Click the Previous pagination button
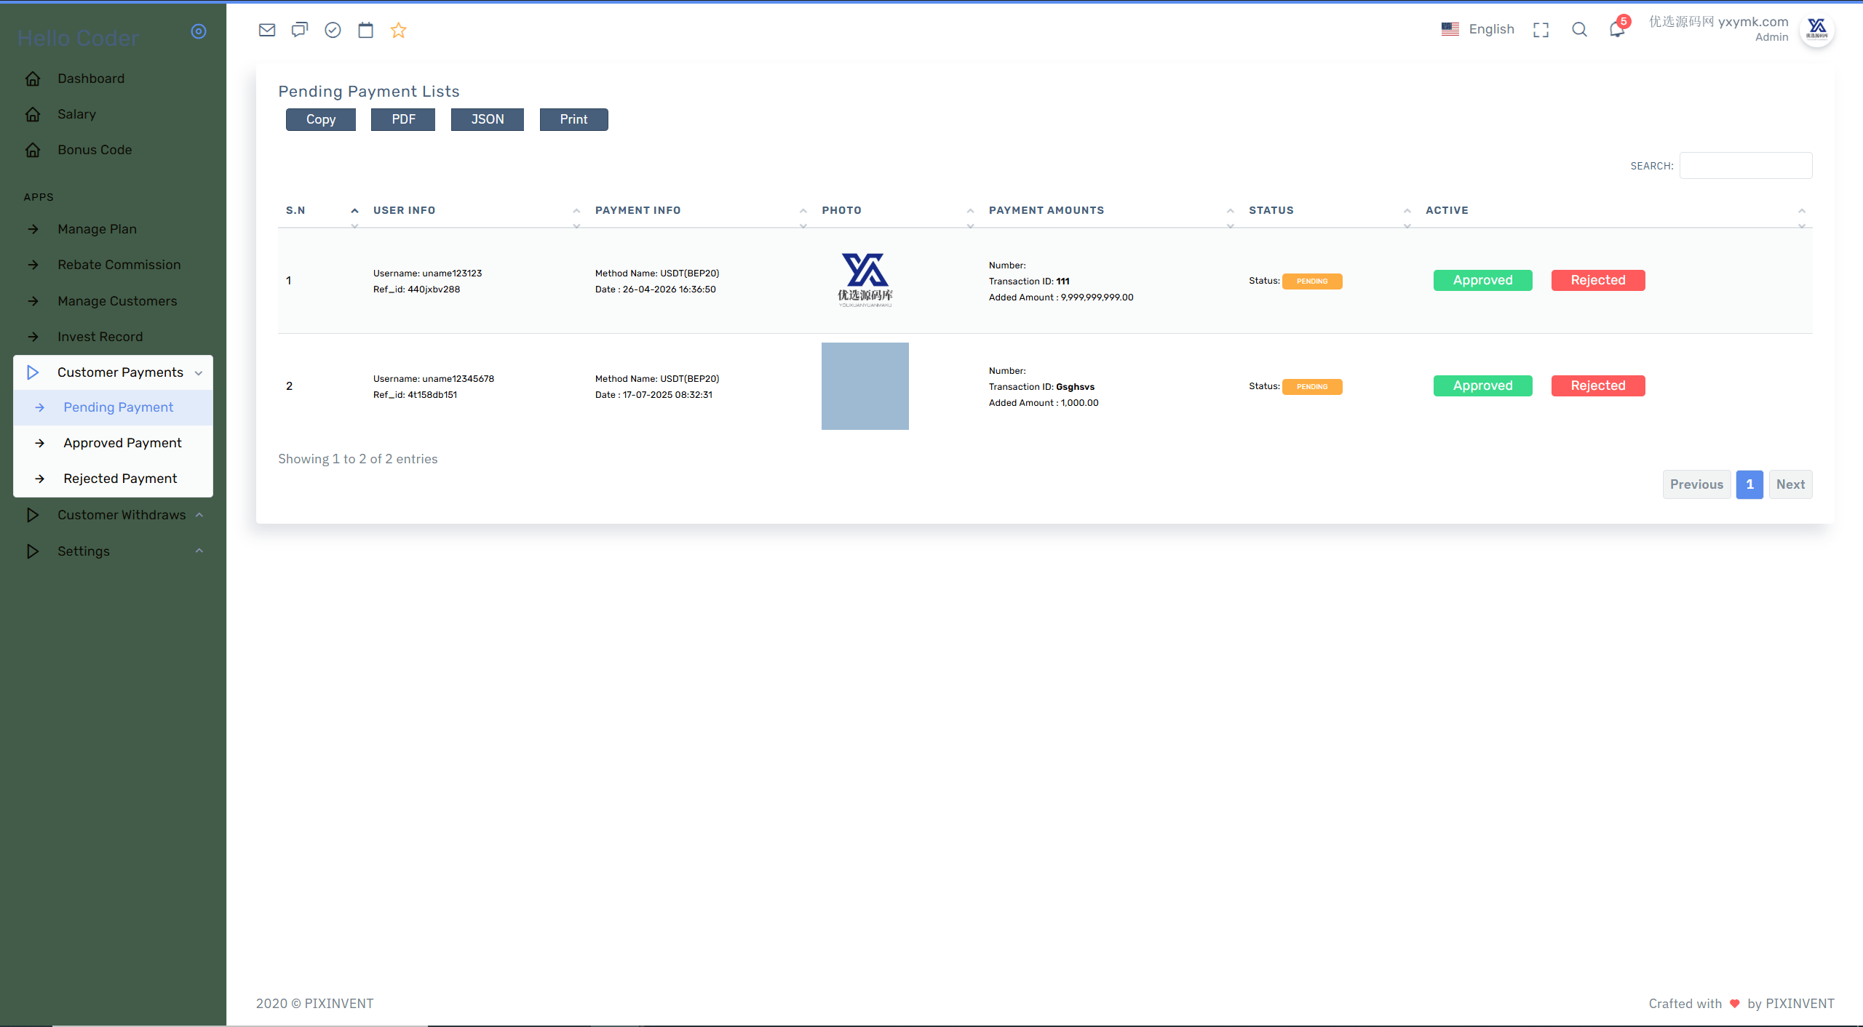Image resolution: width=1863 pixels, height=1027 pixels. point(1696,484)
